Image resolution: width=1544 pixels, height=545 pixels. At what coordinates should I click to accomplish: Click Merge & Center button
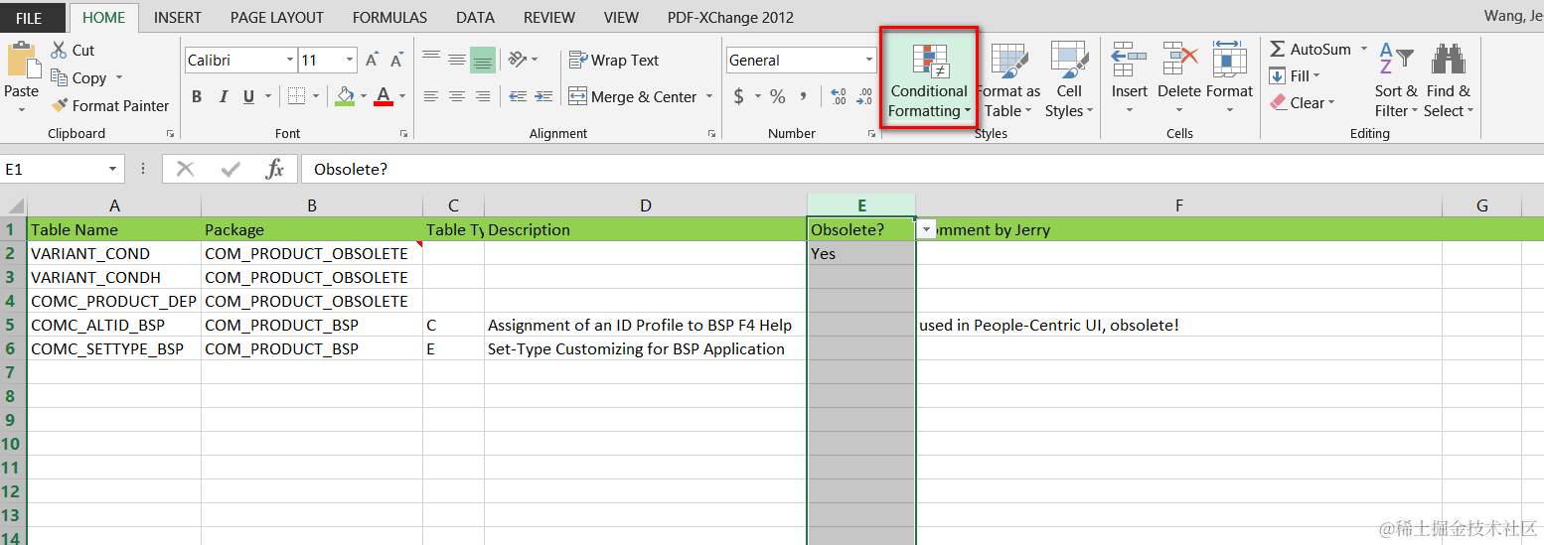pyautogui.click(x=632, y=96)
